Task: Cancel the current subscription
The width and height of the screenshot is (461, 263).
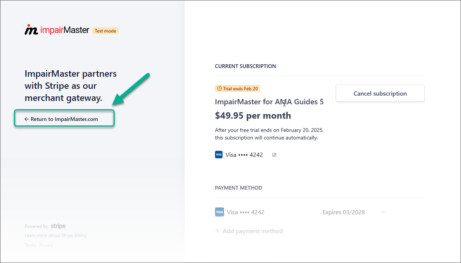Action: 380,93
